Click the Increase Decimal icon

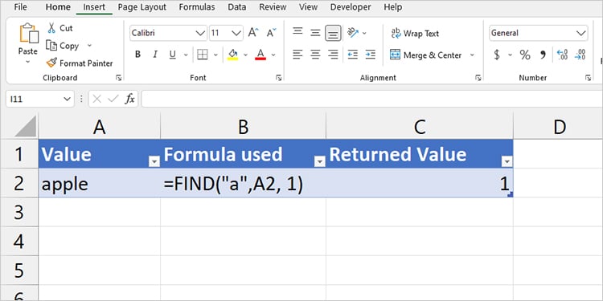point(562,55)
